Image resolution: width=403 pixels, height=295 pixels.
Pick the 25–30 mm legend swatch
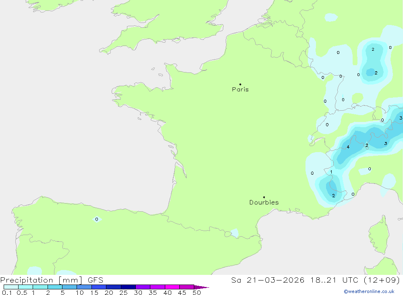click(128, 287)
